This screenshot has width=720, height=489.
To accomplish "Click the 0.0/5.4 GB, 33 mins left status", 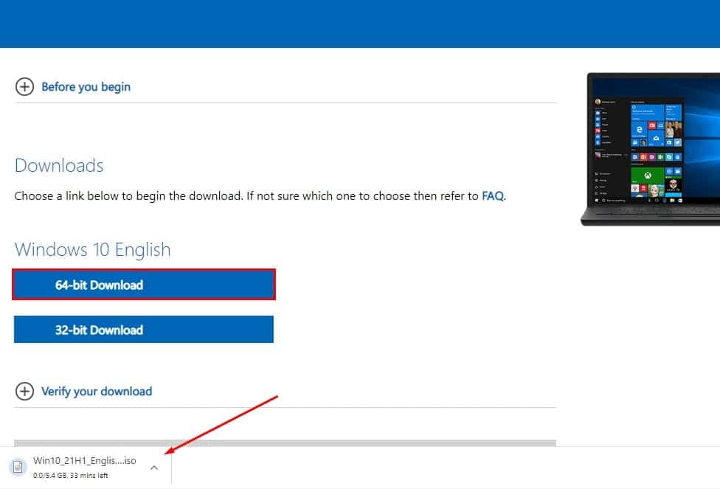I will click(70, 475).
